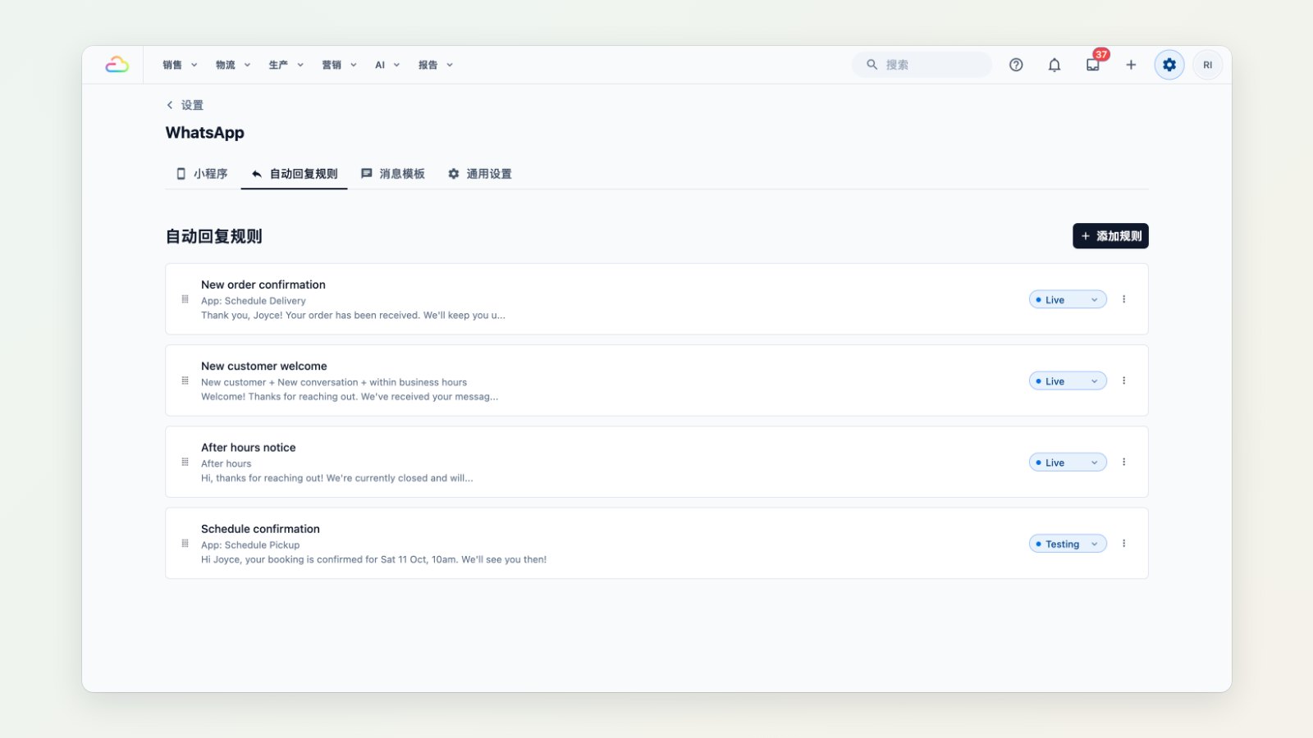Expand the 物流 menu
Screen dimensions: 1313x738
(233, 65)
